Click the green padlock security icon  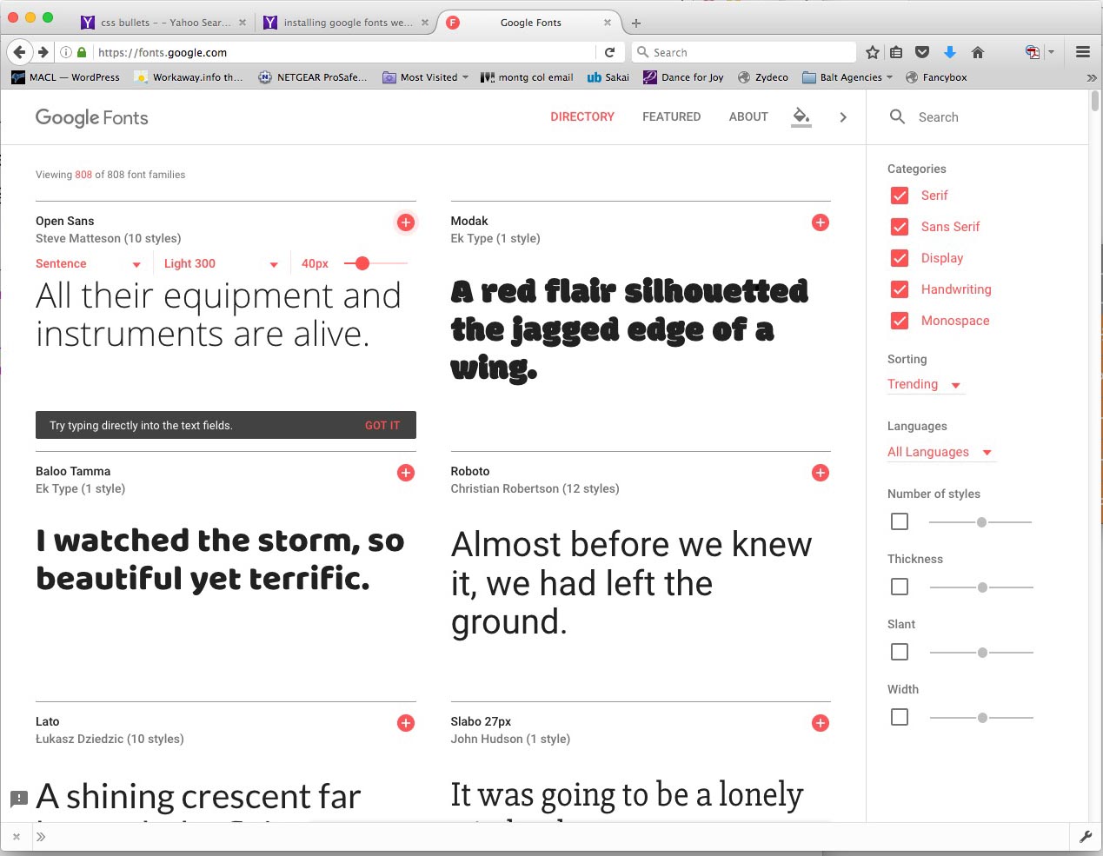(82, 52)
